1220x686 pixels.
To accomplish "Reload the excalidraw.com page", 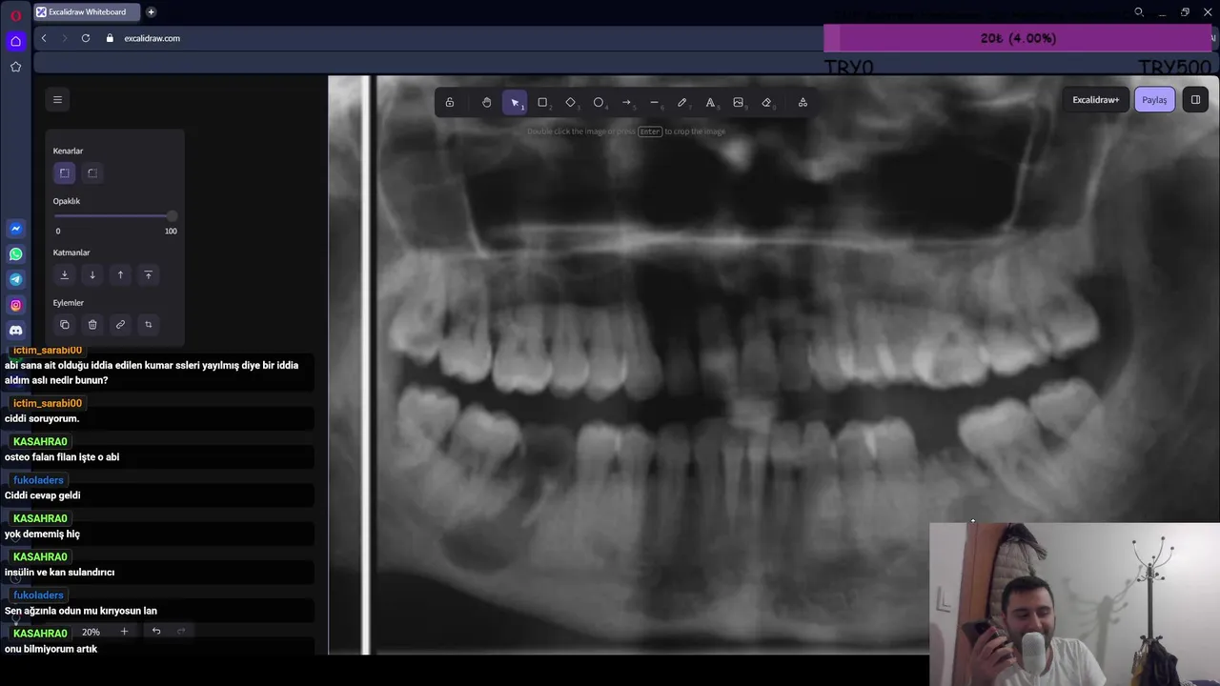I will pos(86,38).
